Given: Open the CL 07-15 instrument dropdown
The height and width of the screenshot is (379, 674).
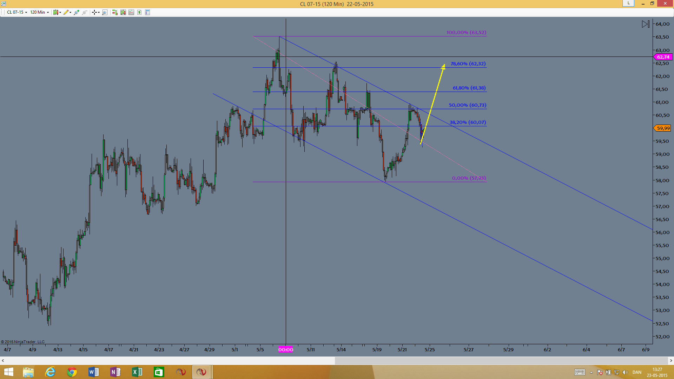Looking at the screenshot, I should click(17, 12).
